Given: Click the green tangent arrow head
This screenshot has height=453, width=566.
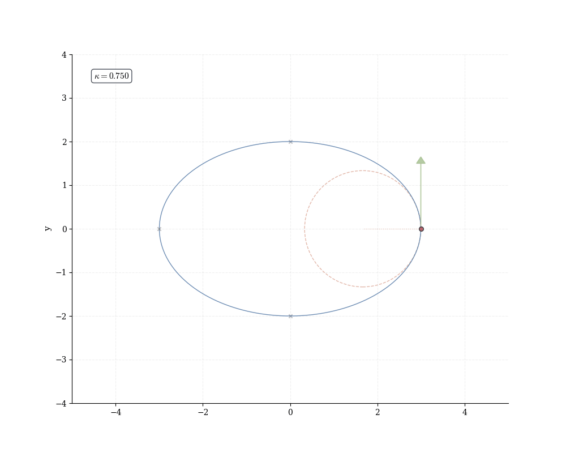Looking at the screenshot, I should tap(421, 161).
